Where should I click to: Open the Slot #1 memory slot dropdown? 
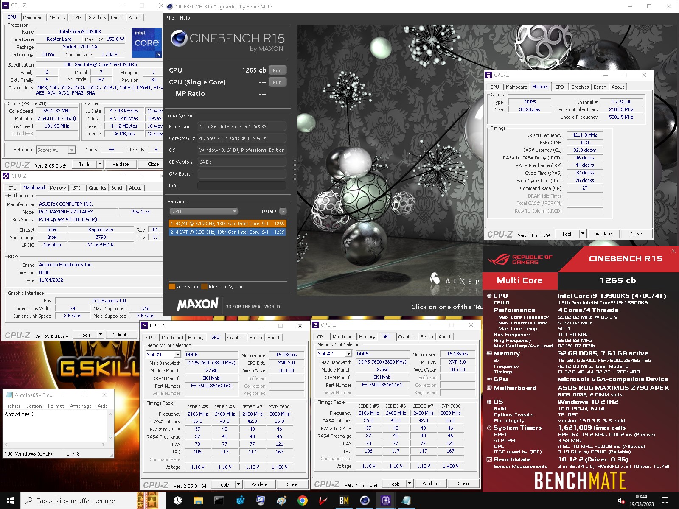(x=177, y=355)
